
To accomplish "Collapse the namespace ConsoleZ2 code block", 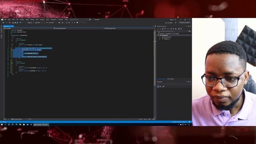I will tap(12, 35).
